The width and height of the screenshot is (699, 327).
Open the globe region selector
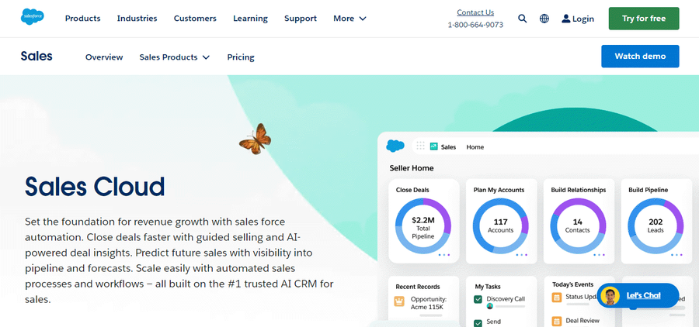tap(544, 19)
